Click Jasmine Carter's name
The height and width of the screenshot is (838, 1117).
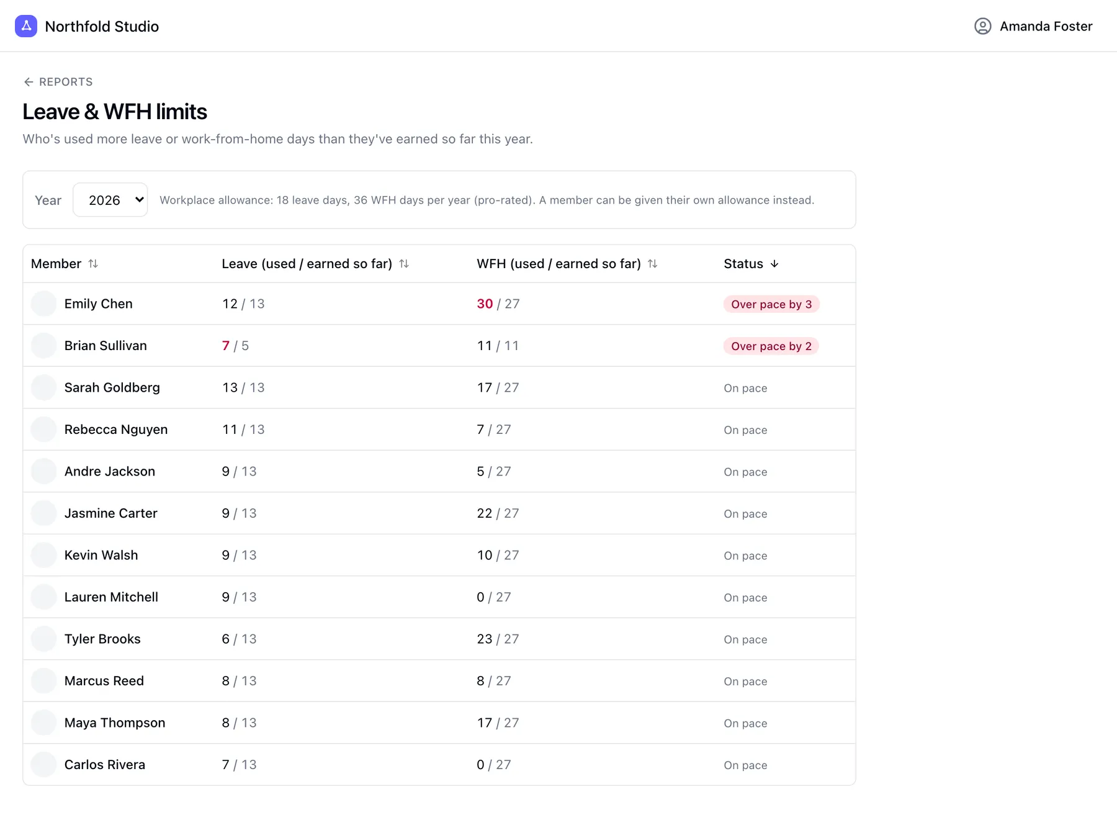pyautogui.click(x=111, y=513)
